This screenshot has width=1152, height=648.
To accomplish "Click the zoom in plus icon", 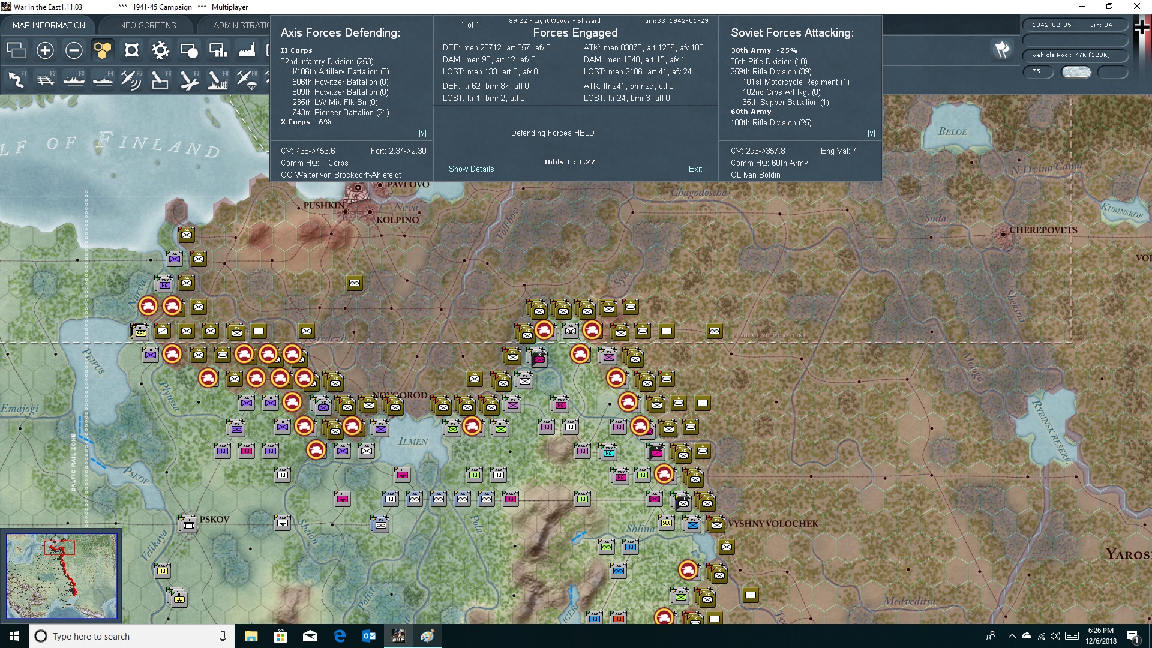I will (45, 50).
